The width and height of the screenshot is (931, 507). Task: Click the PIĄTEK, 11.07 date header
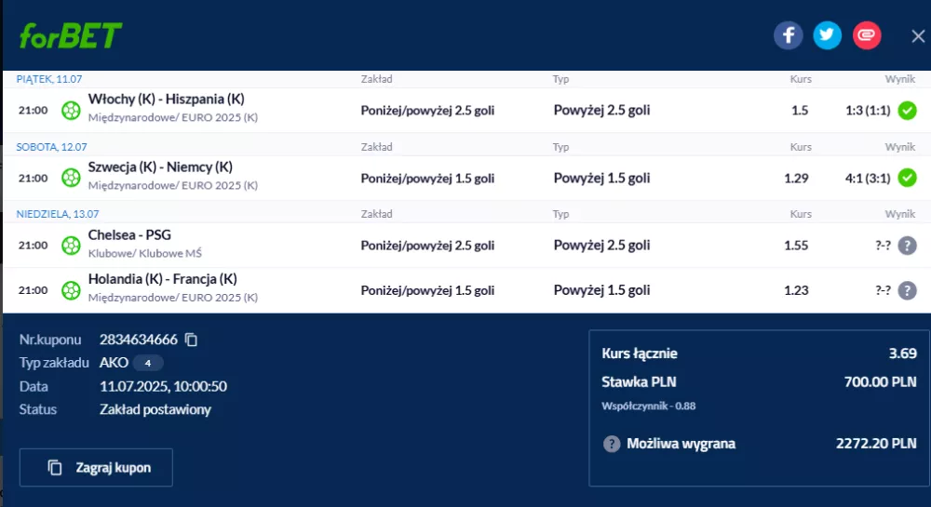click(49, 79)
